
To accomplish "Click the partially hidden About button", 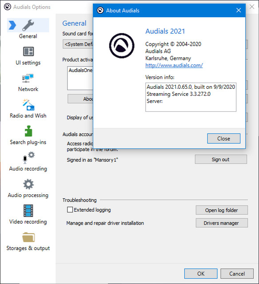I will click(80, 99).
